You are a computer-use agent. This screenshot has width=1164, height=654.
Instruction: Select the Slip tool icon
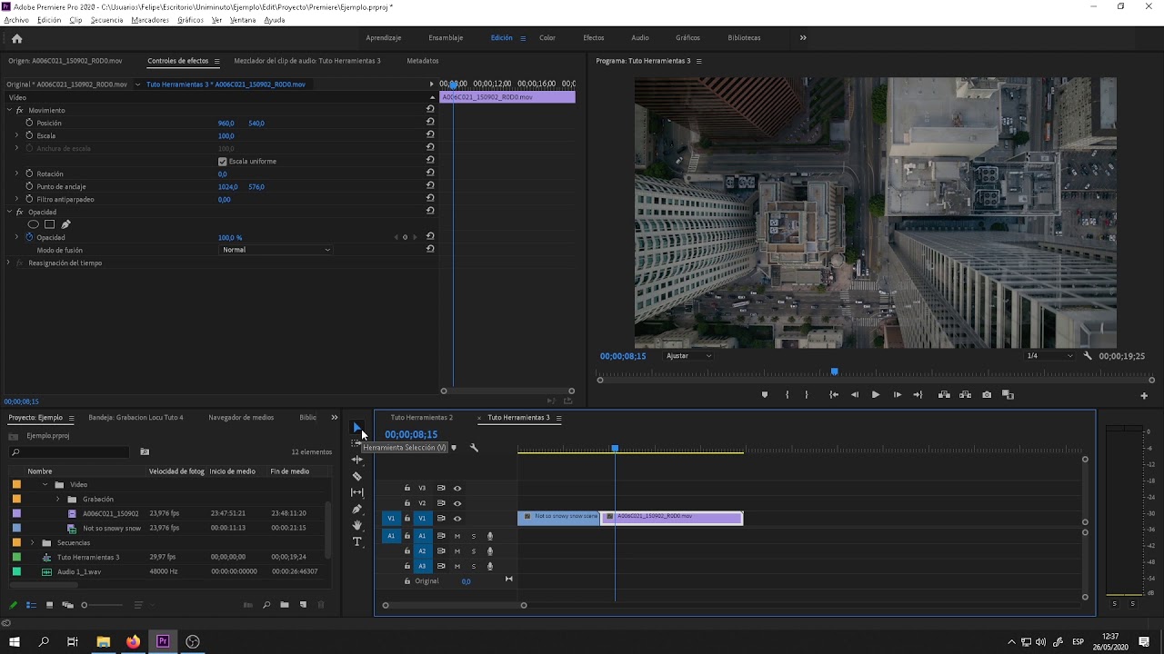(x=356, y=492)
